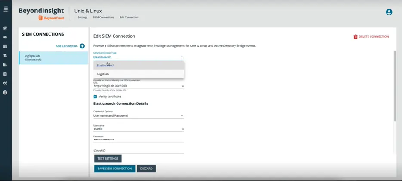402x181 pixels.
Task: Navigate to SIEM Connections breadcrumb
Action: point(103,18)
